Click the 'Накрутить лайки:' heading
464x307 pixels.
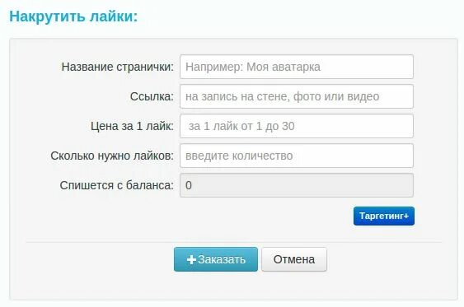coord(73,16)
